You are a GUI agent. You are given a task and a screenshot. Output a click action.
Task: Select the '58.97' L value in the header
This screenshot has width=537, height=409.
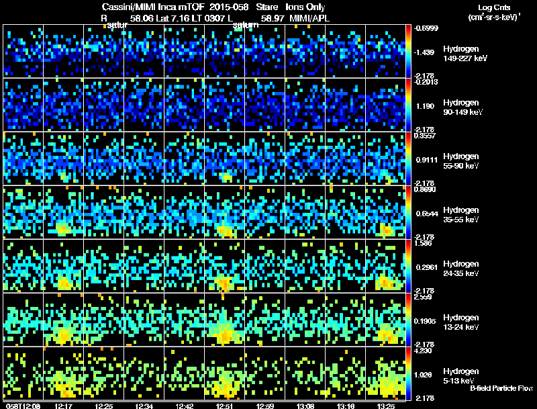273,18
